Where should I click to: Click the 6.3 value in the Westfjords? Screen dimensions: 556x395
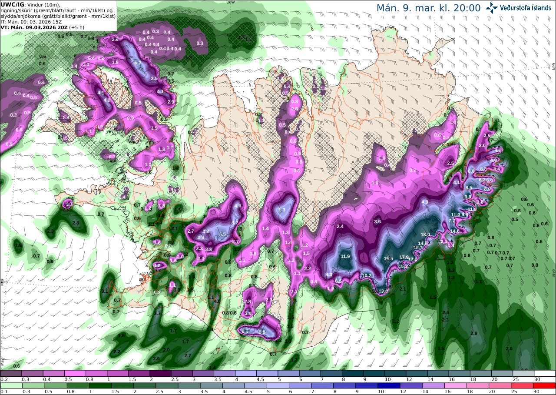click(138, 63)
